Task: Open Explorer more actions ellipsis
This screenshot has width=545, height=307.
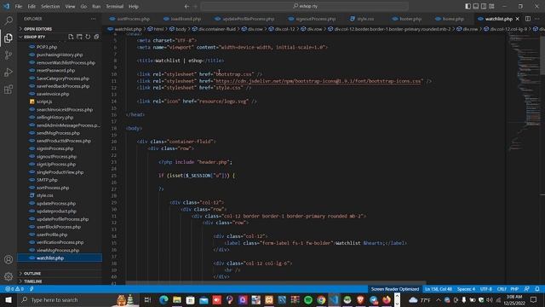Action: pyautogui.click(x=93, y=19)
